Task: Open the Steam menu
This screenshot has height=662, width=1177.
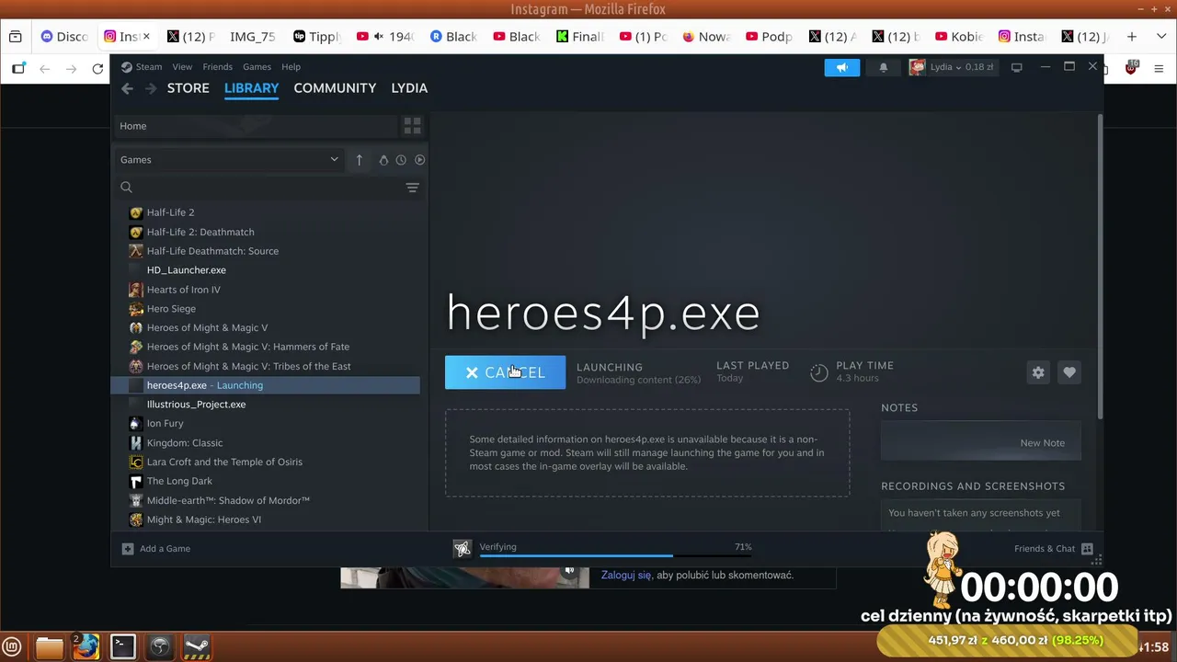Action: point(149,67)
